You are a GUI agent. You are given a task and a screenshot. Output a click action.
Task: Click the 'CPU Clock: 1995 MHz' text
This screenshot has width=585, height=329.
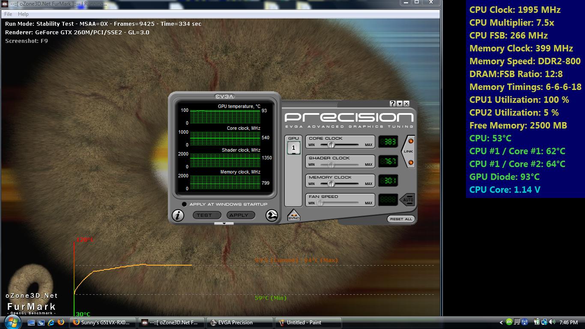coord(515,10)
